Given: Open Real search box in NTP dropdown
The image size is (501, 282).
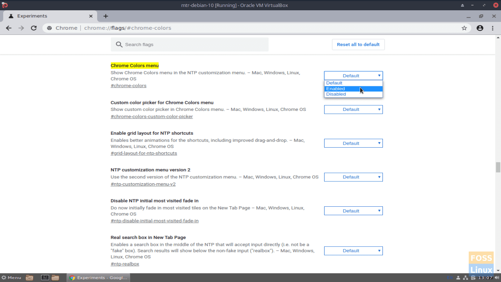Looking at the screenshot, I should click(x=353, y=251).
